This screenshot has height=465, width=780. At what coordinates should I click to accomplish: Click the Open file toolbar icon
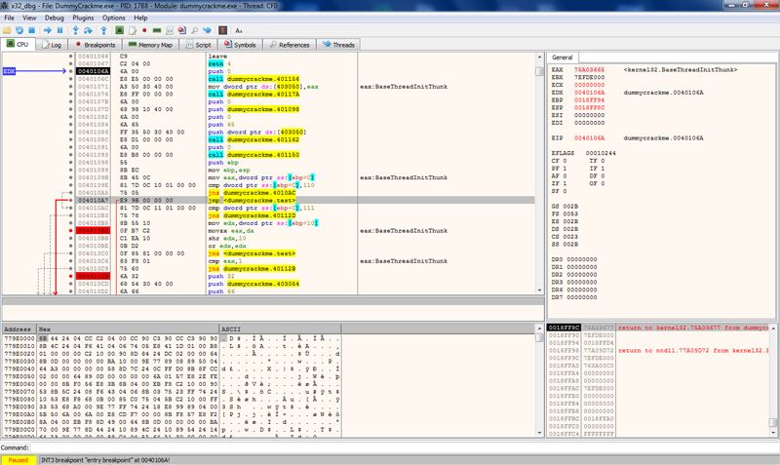point(7,30)
